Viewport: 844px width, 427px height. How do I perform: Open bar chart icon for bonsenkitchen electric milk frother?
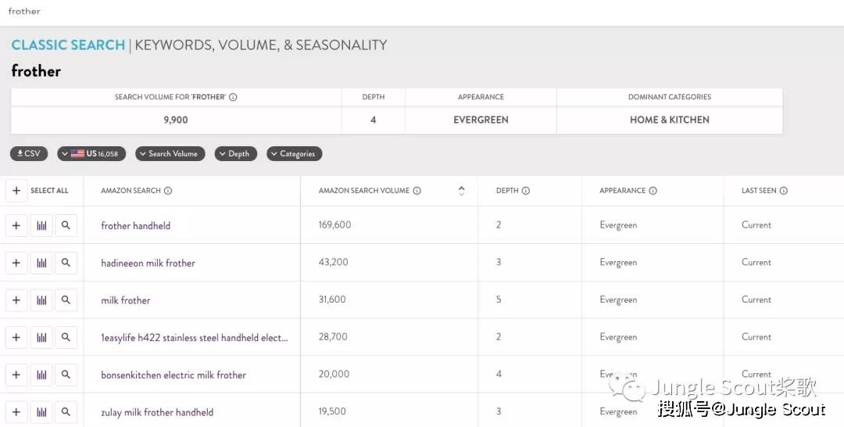click(41, 375)
